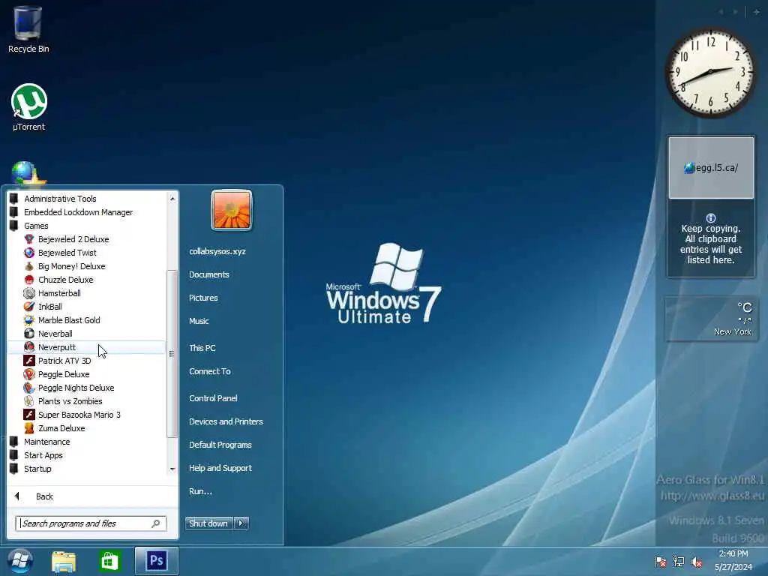Image resolution: width=768 pixels, height=576 pixels.
Task: Open the egg.l5.ca/ gadget link
Action: [x=711, y=168]
